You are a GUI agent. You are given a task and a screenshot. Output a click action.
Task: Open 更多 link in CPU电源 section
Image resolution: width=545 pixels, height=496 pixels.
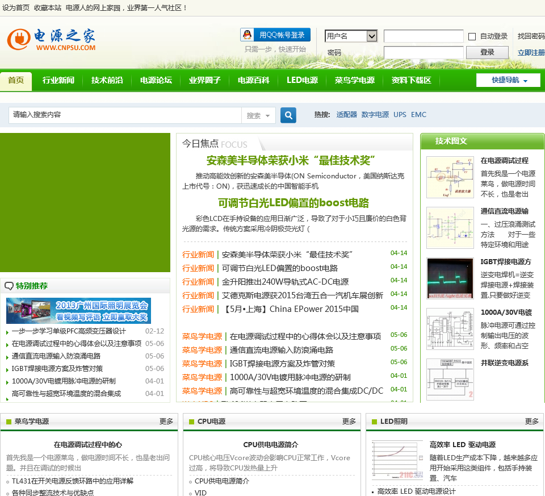(x=349, y=422)
